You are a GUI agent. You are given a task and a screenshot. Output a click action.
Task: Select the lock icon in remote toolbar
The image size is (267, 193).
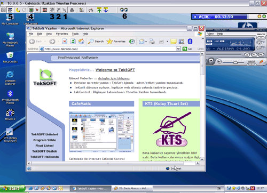(72, 10)
